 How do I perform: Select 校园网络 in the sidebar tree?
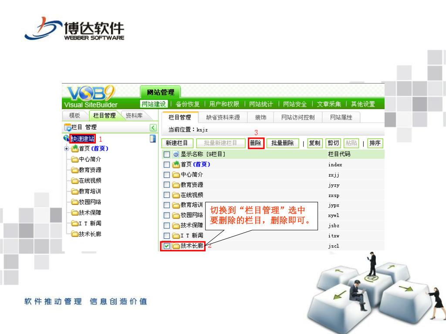pos(90,202)
